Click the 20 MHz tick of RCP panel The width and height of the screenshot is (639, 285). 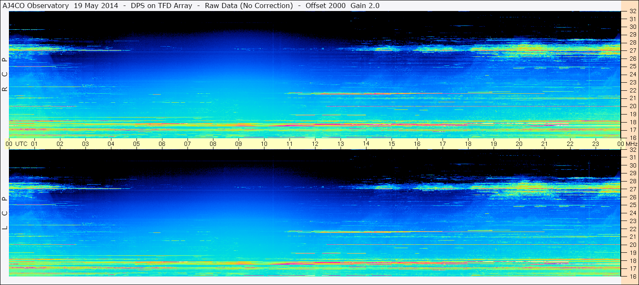point(633,106)
